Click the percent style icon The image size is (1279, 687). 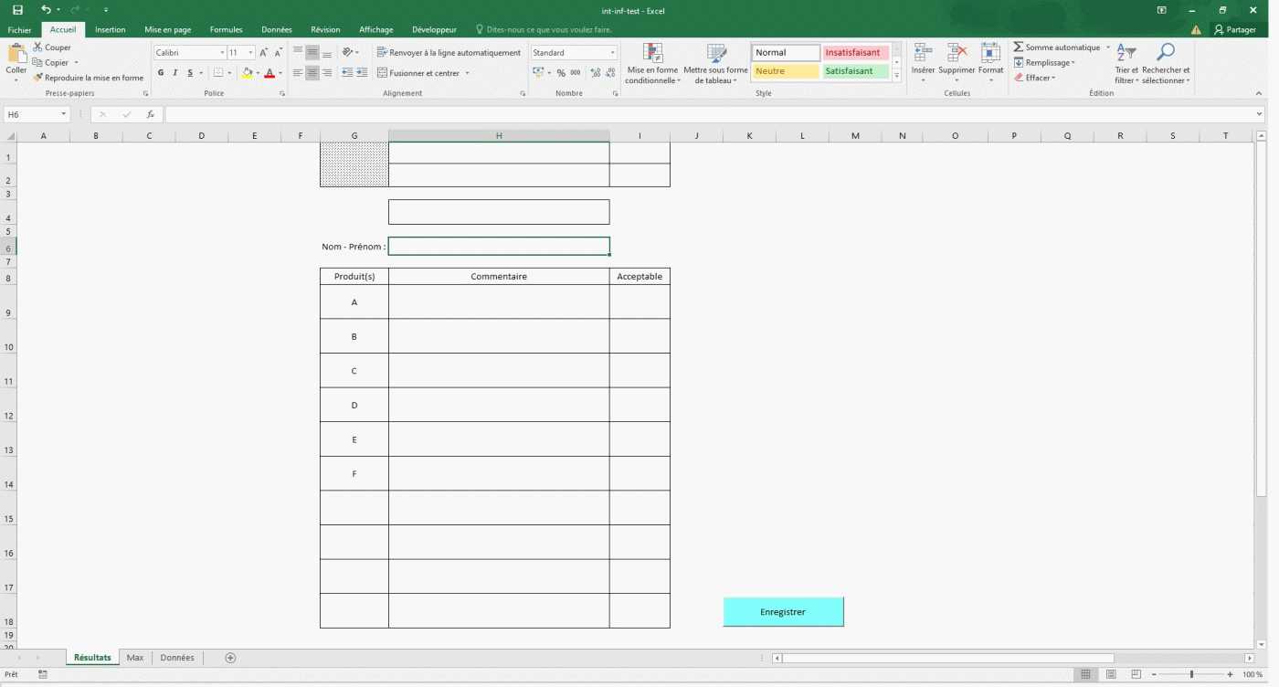(x=561, y=73)
